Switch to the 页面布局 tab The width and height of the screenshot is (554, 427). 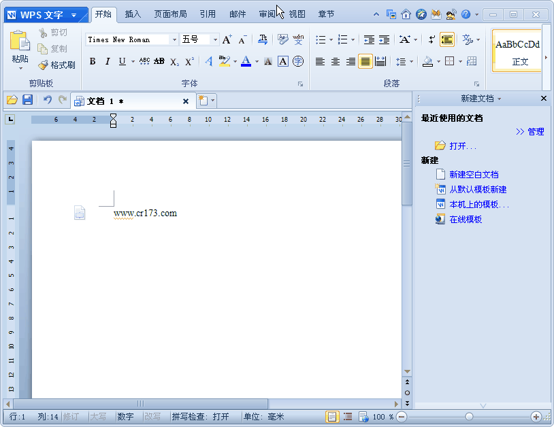click(x=170, y=14)
